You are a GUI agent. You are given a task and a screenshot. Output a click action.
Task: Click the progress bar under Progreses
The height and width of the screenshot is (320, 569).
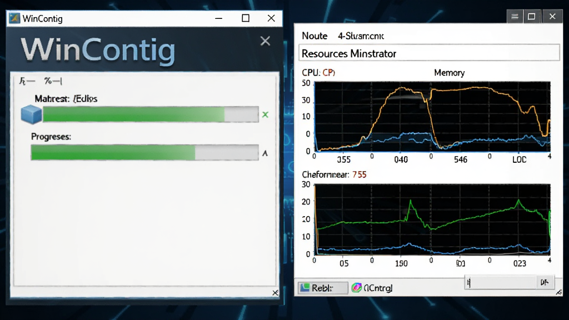pyautogui.click(x=145, y=152)
